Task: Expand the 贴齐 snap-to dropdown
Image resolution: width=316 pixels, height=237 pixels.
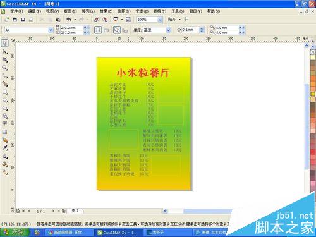Action: [179, 20]
